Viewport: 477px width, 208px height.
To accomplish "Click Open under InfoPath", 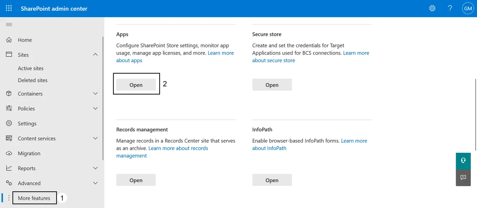I will coord(272,180).
